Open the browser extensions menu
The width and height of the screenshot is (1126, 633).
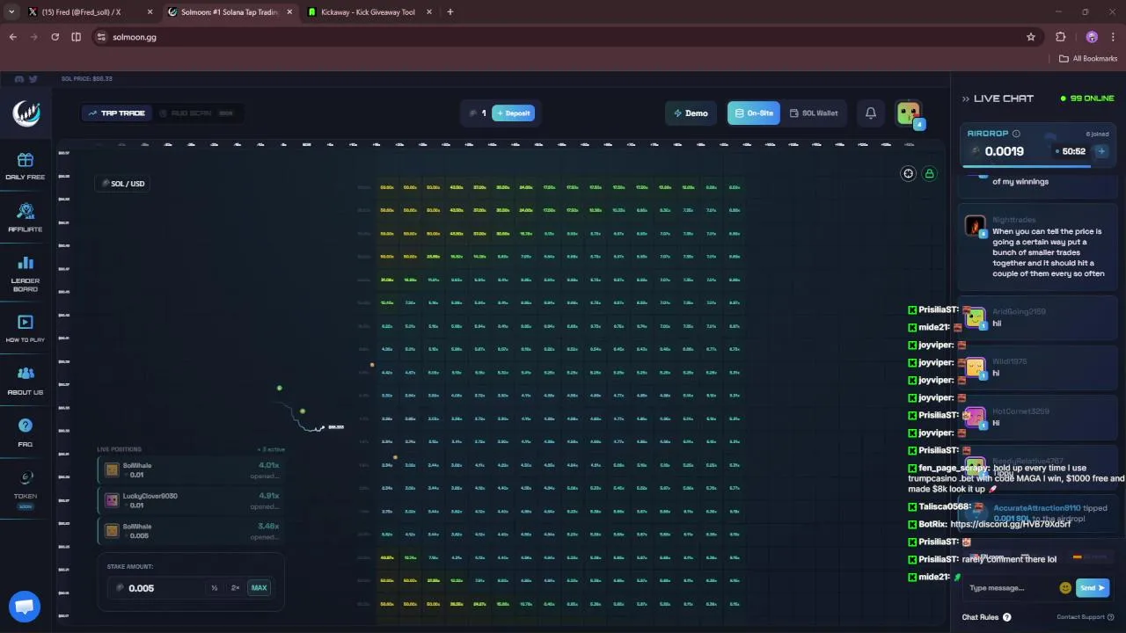click(x=1060, y=37)
